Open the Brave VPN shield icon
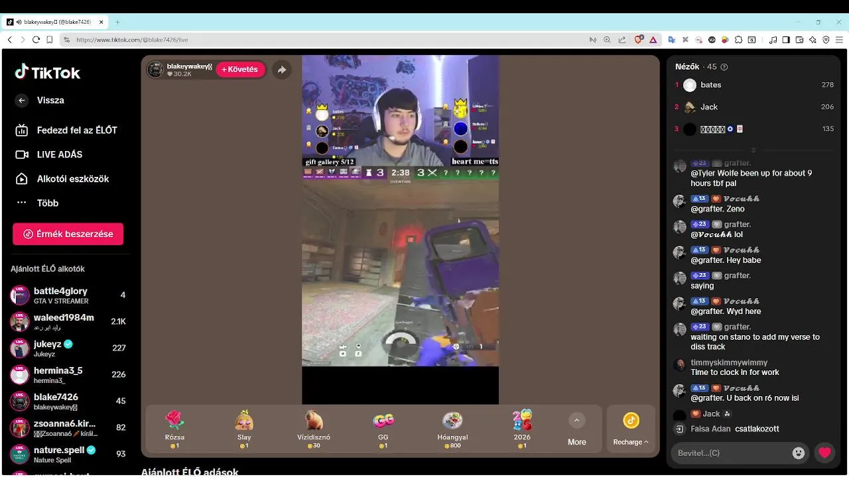Screen dimensions: 849x477 click(826, 40)
